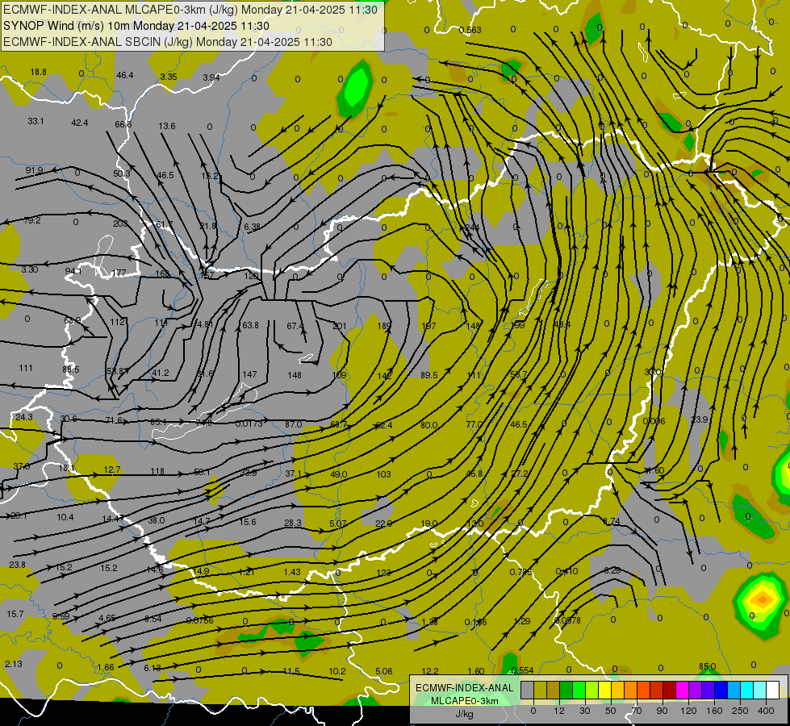The width and height of the screenshot is (790, 726).
Task: Click the bright cyan legend swatch
Action: 746,691
